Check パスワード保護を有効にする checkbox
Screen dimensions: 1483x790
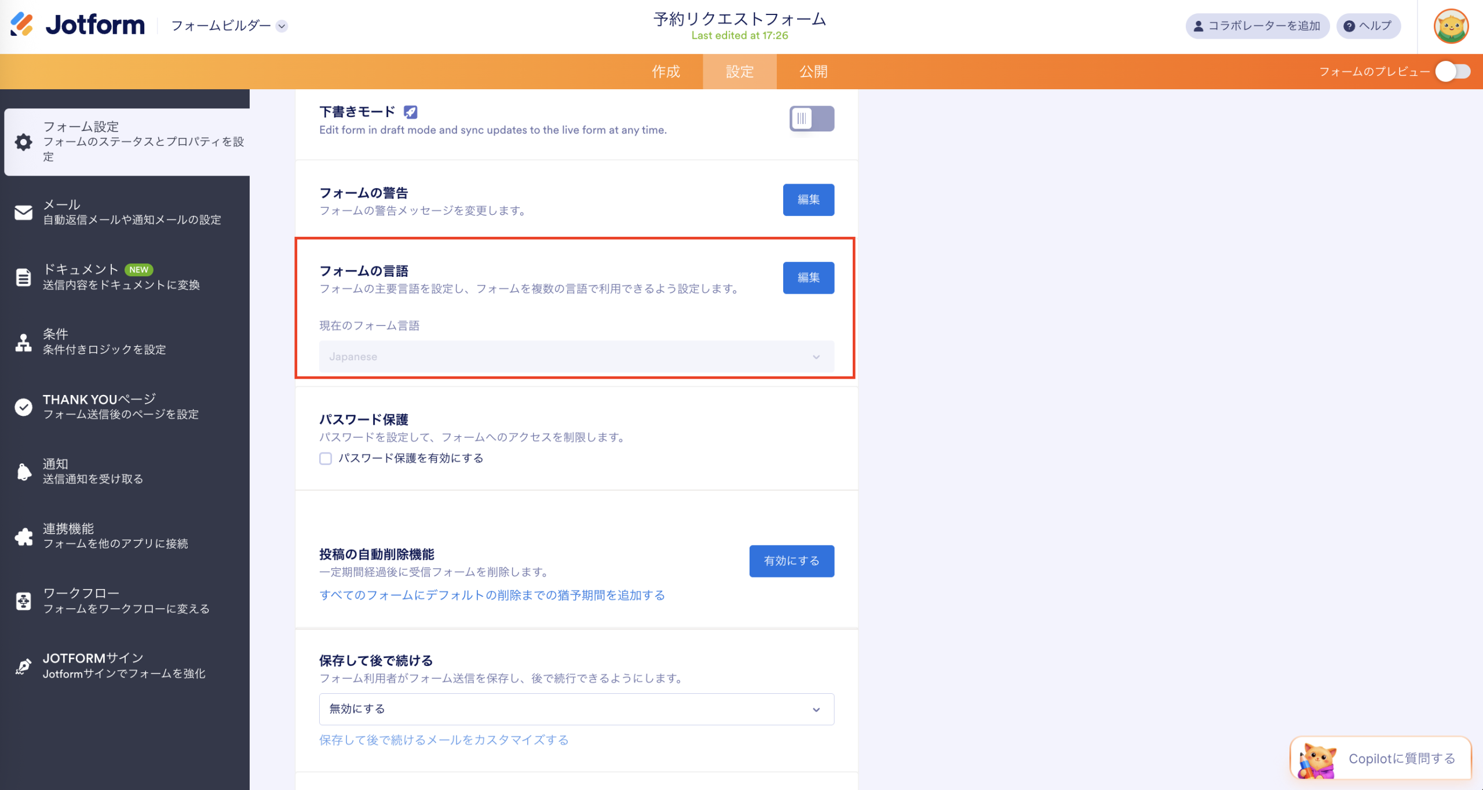coord(326,458)
